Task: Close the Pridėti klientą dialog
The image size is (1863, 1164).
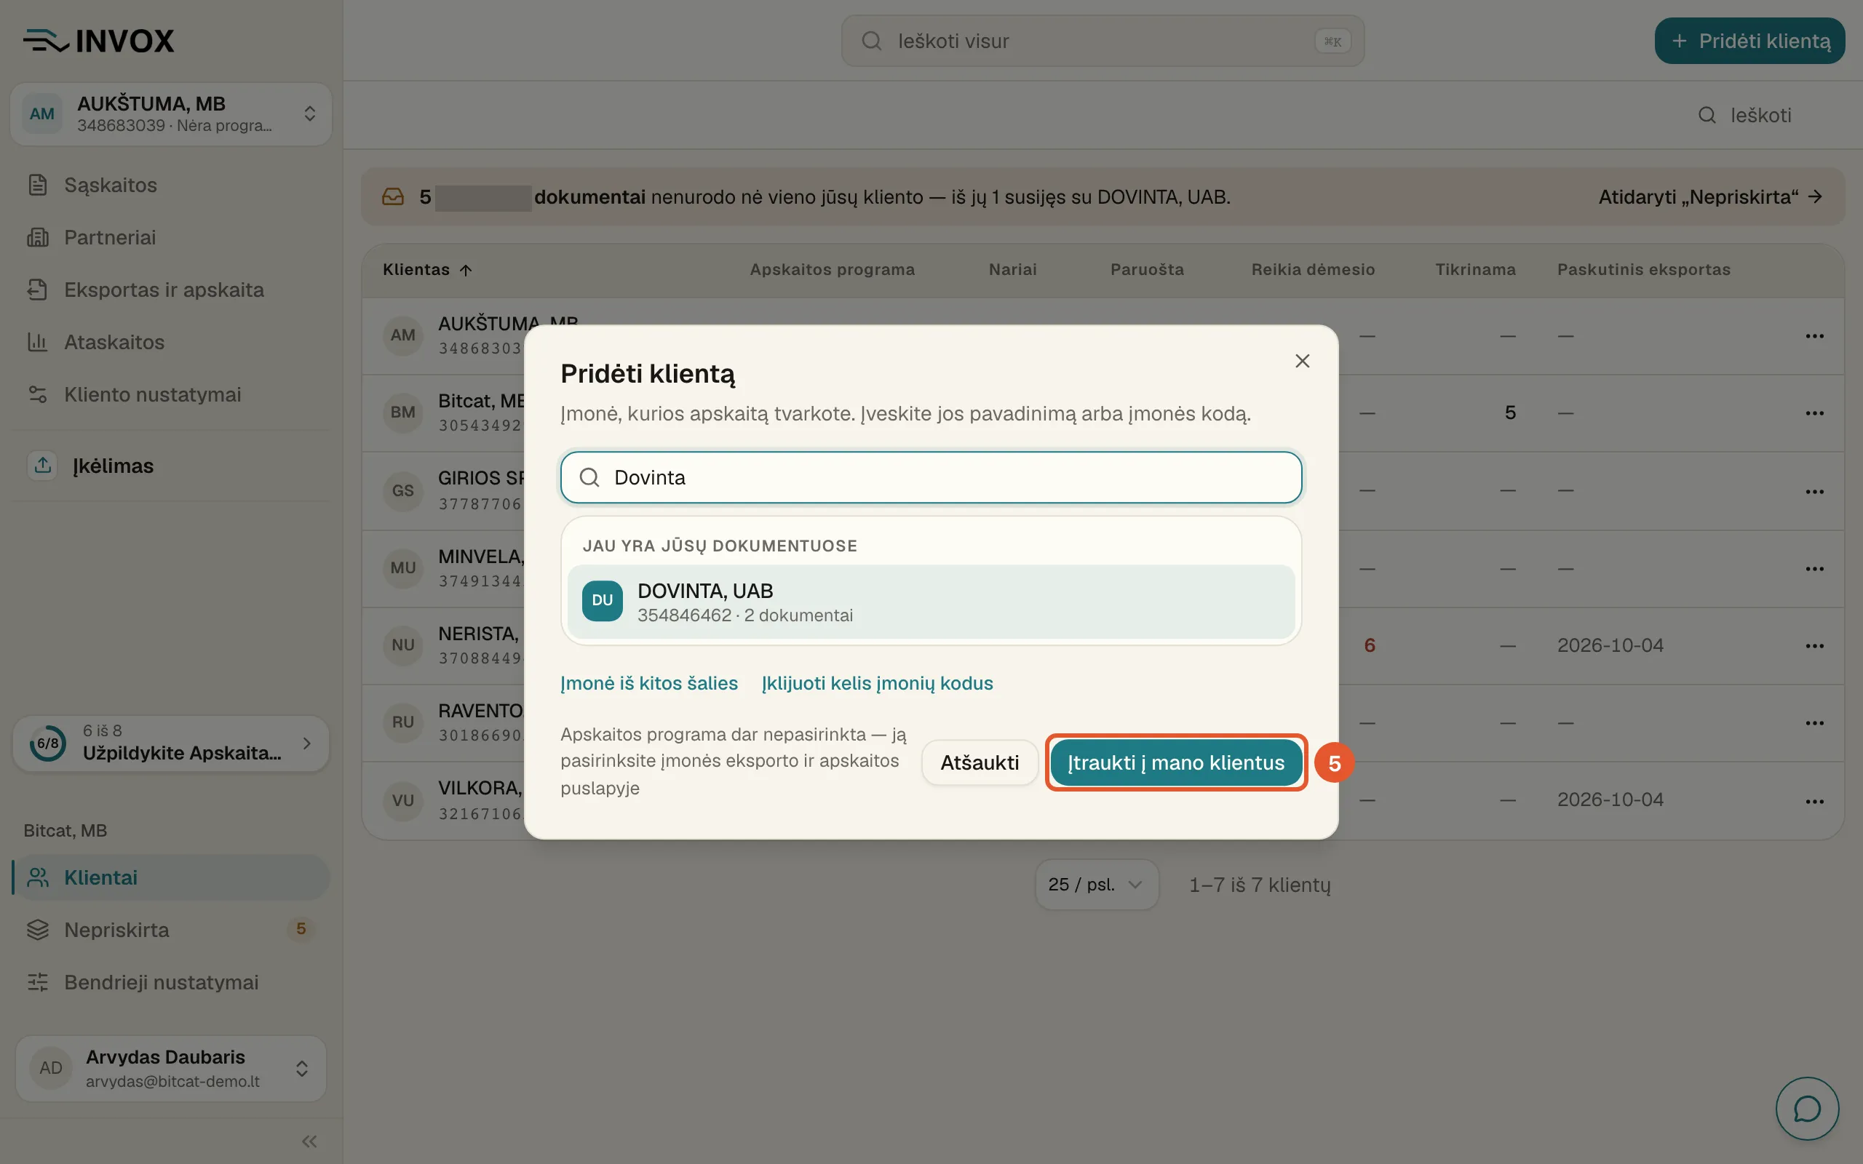Action: (x=1302, y=361)
